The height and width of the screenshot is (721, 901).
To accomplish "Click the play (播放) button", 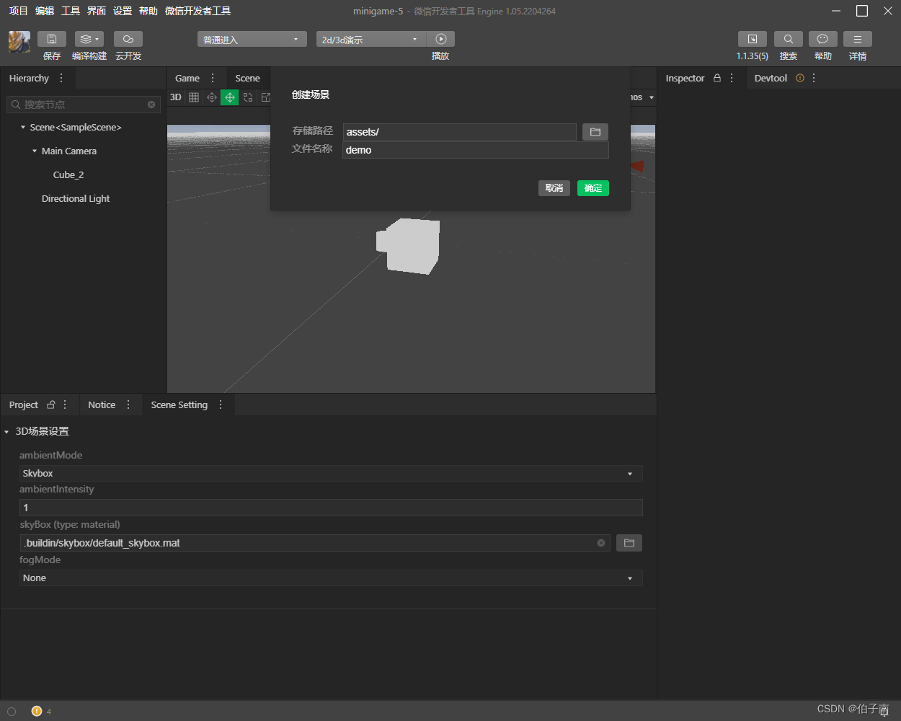I will (x=441, y=39).
